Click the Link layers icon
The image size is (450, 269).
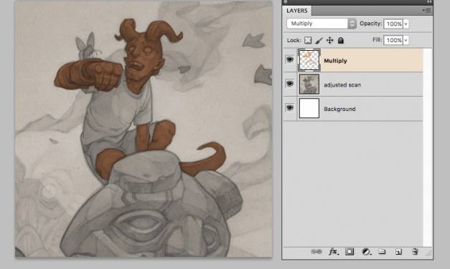coord(316,251)
